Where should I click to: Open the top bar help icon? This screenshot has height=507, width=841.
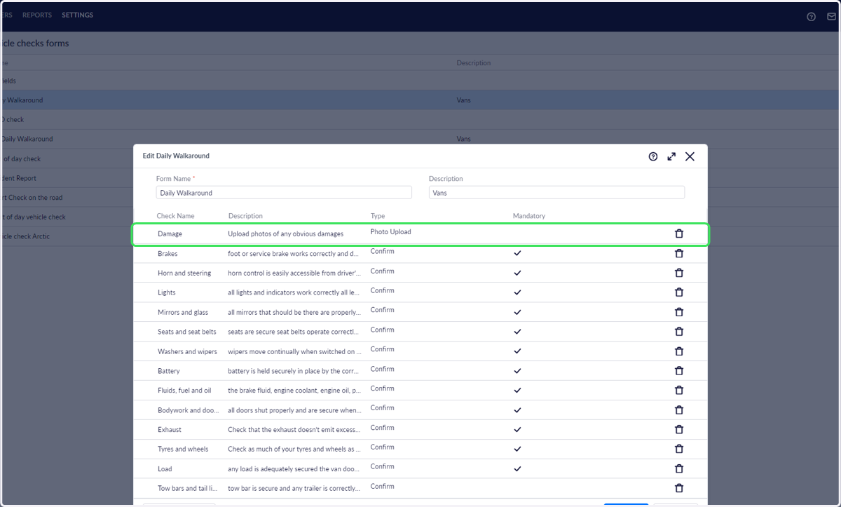click(811, 17)
